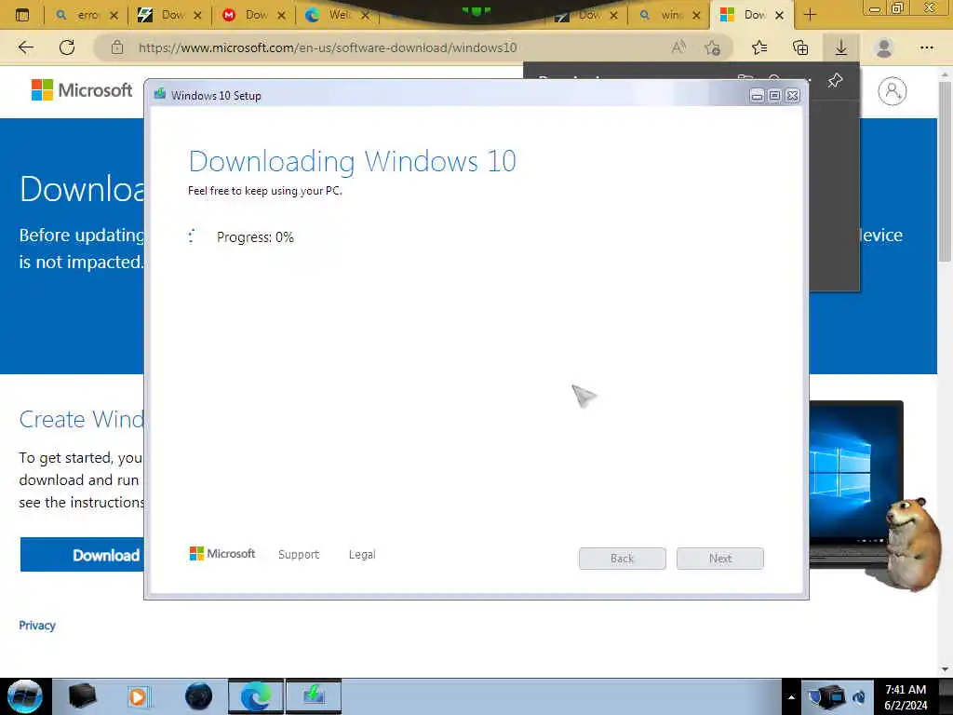Show hidden system tray icons arrow
The width and height of the screenshot is (953, 715).
tap(791, 697)
